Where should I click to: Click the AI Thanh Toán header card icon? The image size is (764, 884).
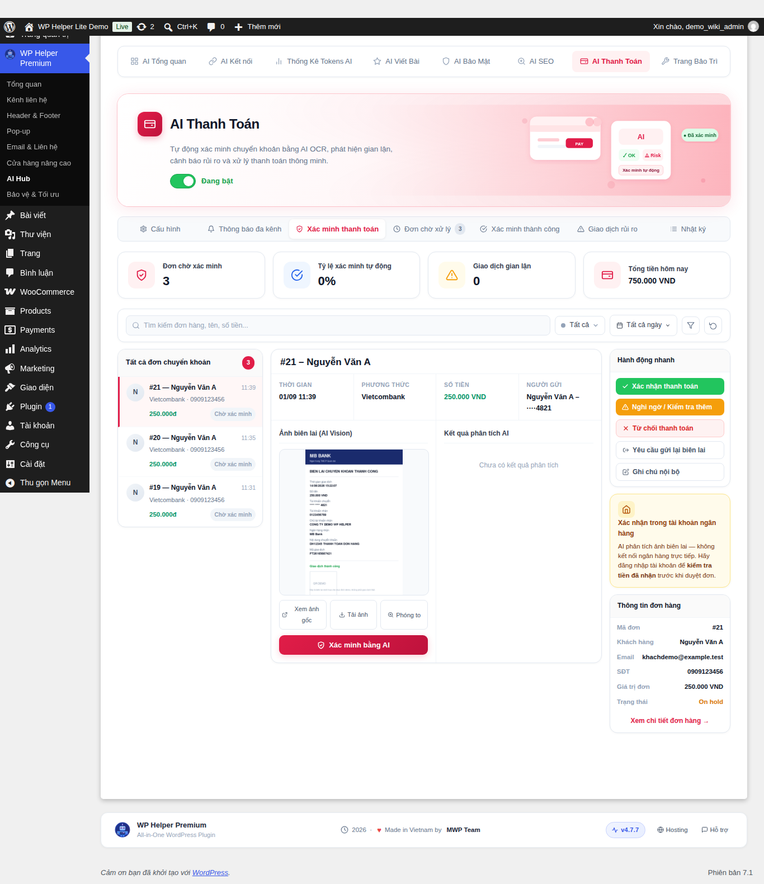click(150, 124)
